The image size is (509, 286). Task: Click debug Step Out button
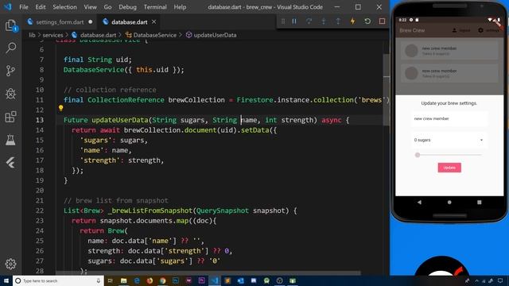click(x=338, y=21)
